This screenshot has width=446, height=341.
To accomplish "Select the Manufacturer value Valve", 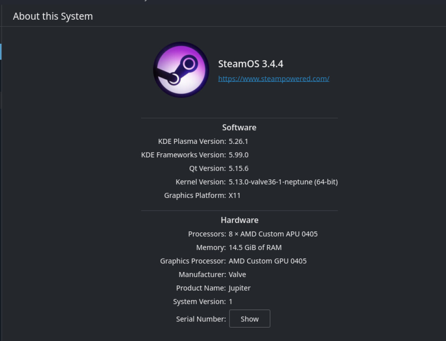I will tap(237, 275).
